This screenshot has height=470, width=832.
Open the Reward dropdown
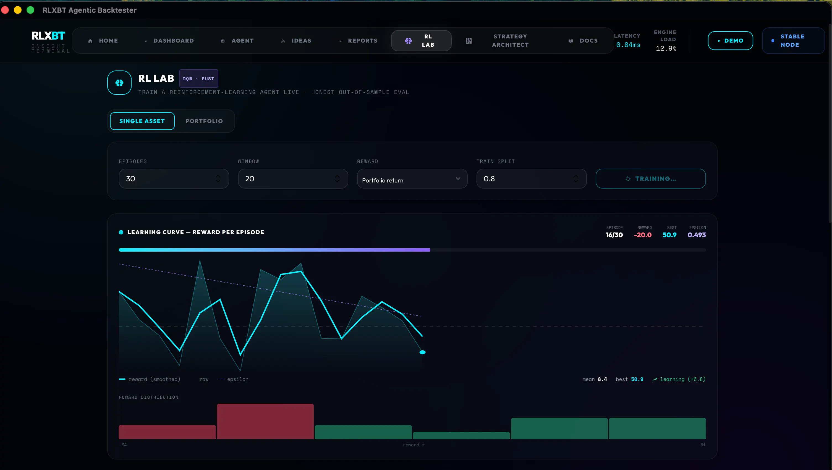pyautogui.click(x=412, y=179)
